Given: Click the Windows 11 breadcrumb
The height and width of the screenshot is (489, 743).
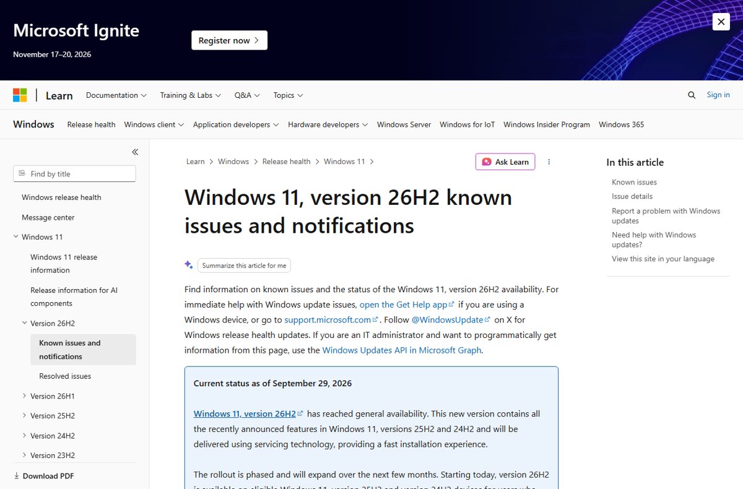Looking at the screenshot, I should coord(344,162).
